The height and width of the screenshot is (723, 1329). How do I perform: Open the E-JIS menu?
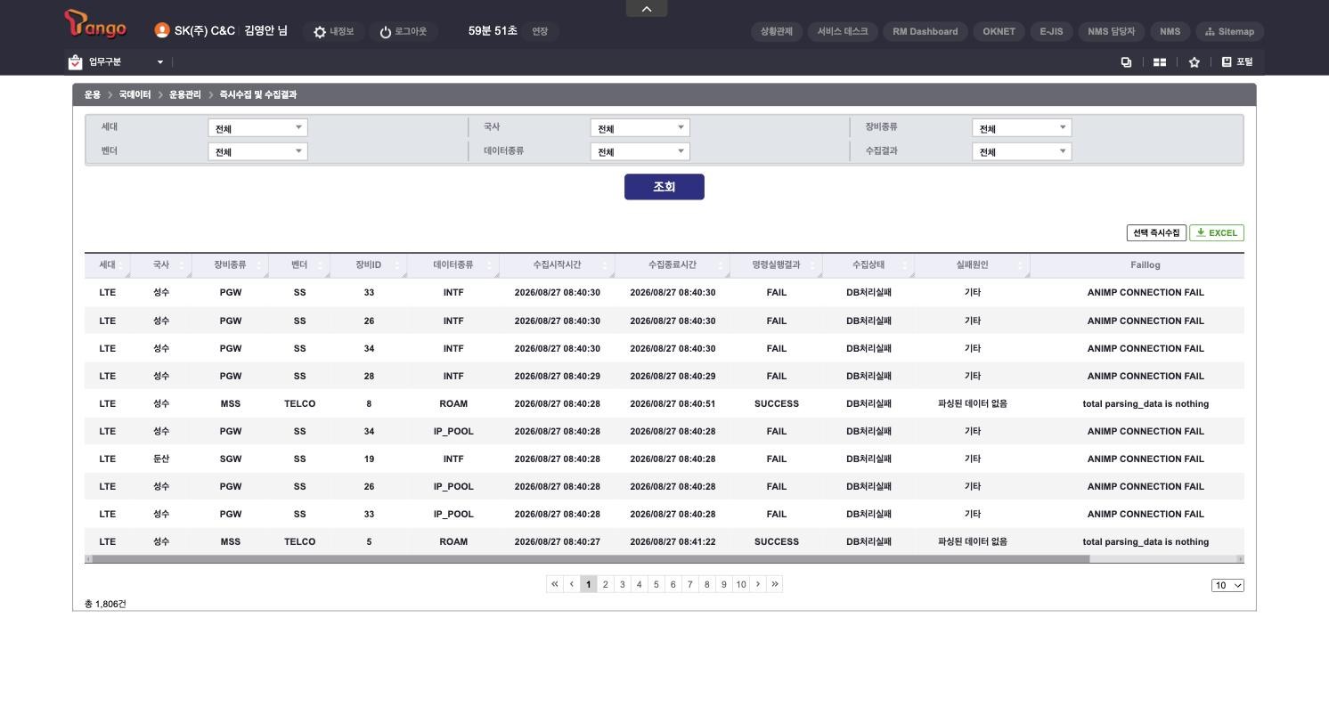coord(1052,32)
